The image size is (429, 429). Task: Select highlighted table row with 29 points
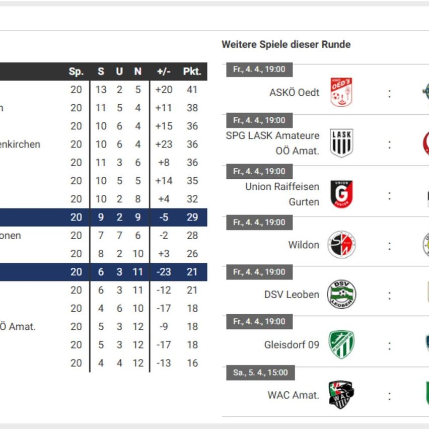click(x=101, y=217)
